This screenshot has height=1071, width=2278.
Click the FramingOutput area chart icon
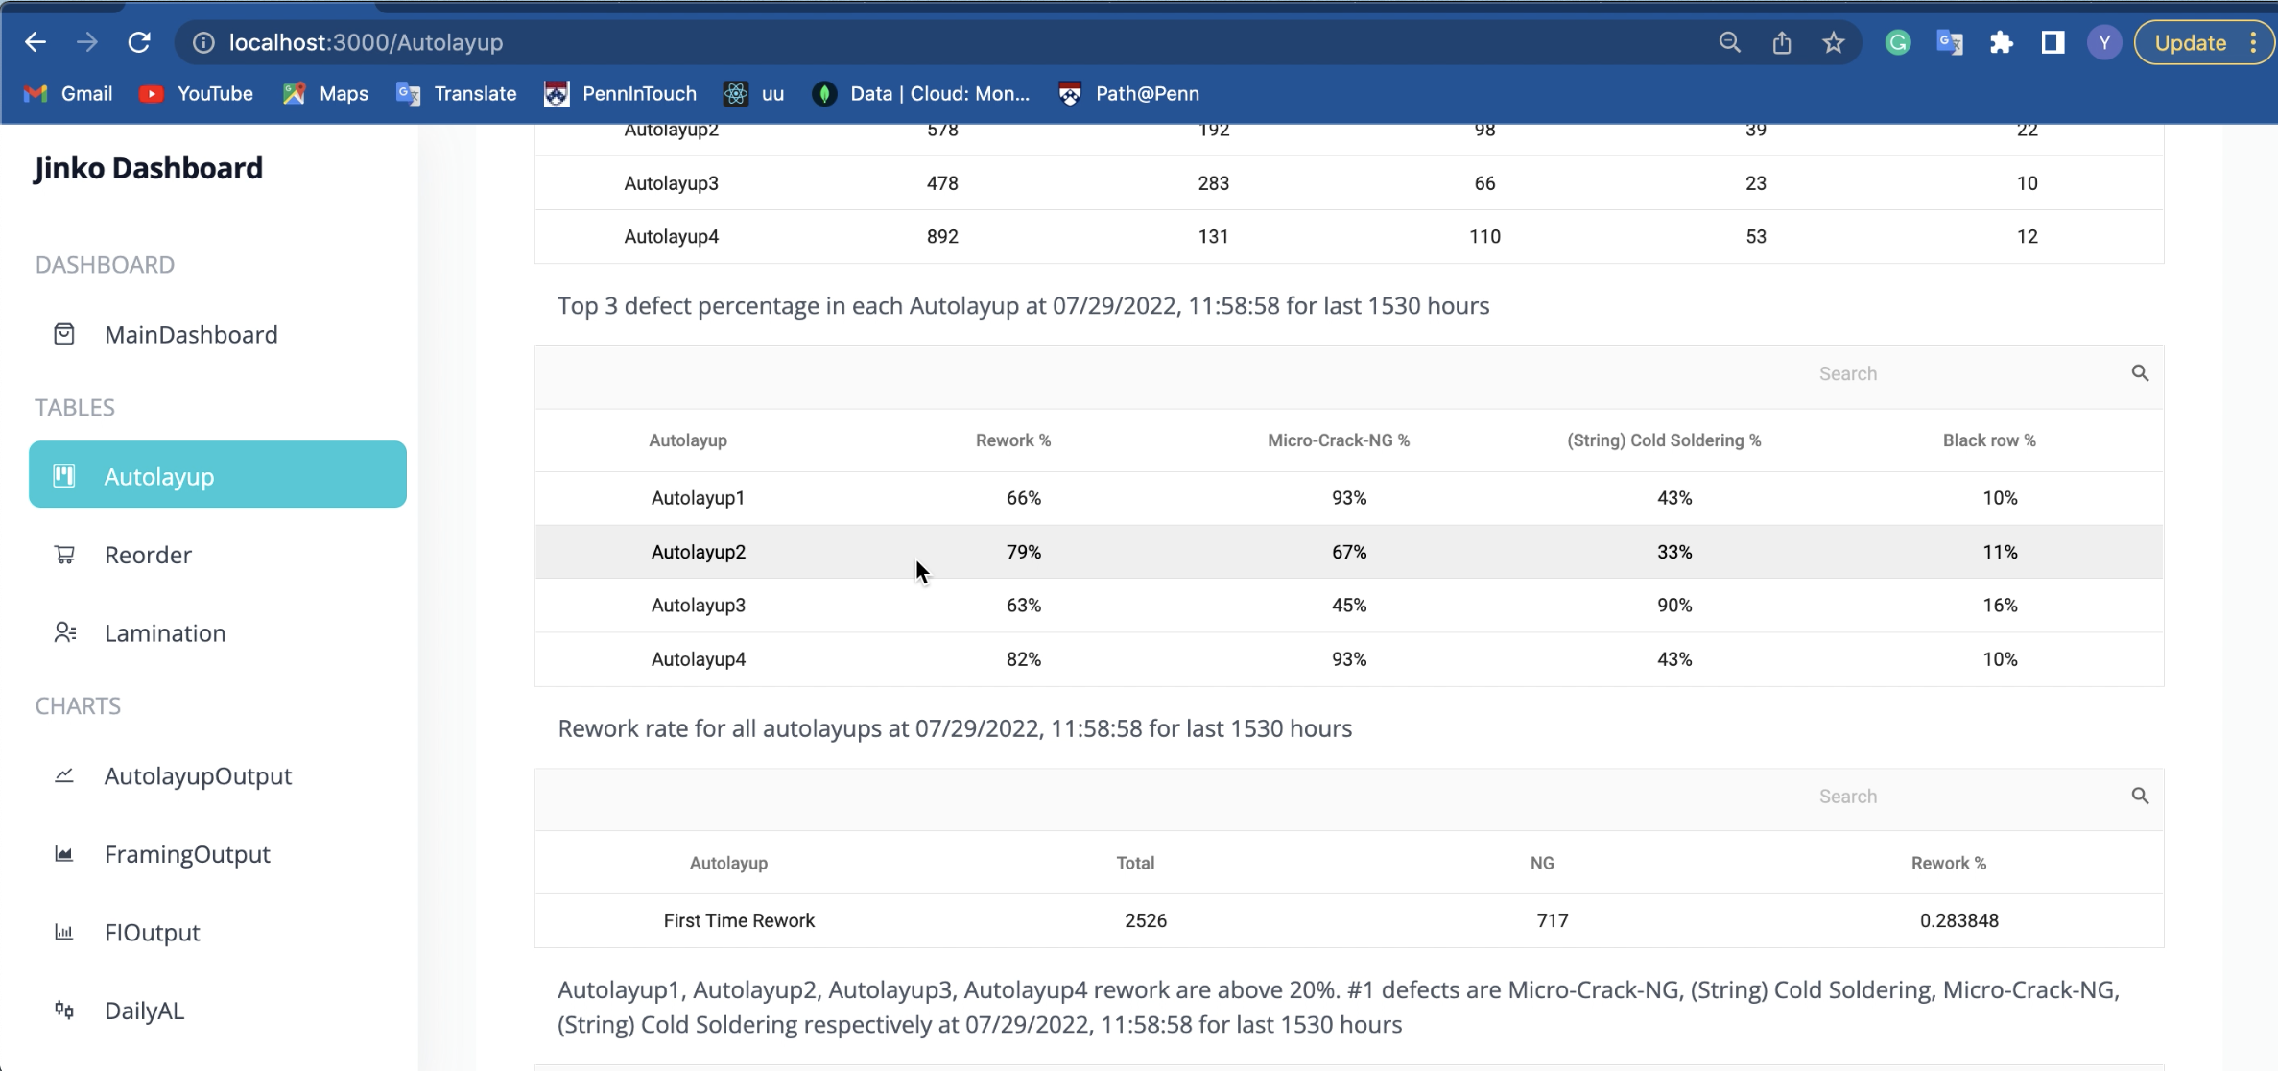coord(64,854)
